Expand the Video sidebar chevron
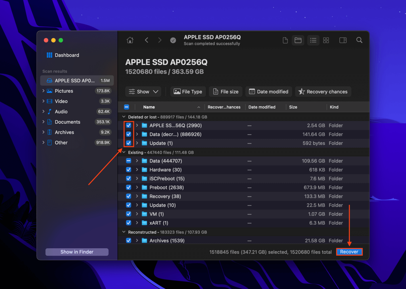Screen dimensions: 406x289 point(43,101)
